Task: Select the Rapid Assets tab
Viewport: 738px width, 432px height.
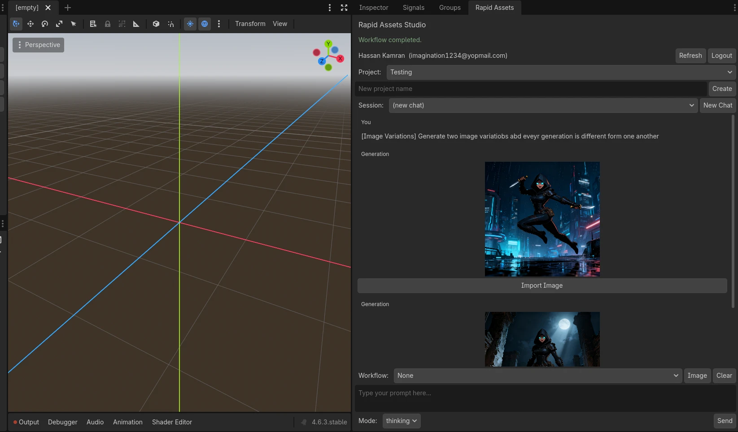Action: coord(495,8)
